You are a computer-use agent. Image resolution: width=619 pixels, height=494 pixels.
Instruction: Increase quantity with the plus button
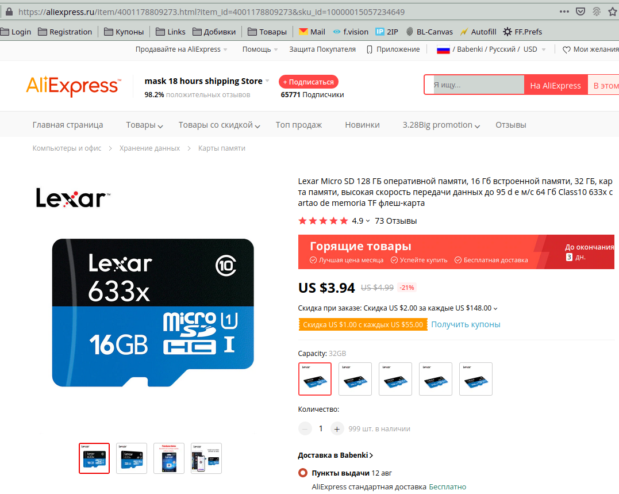point(337,428)
